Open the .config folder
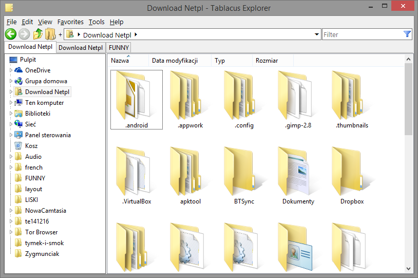Viewport: 418px width, 278px height. click(244, 100)
